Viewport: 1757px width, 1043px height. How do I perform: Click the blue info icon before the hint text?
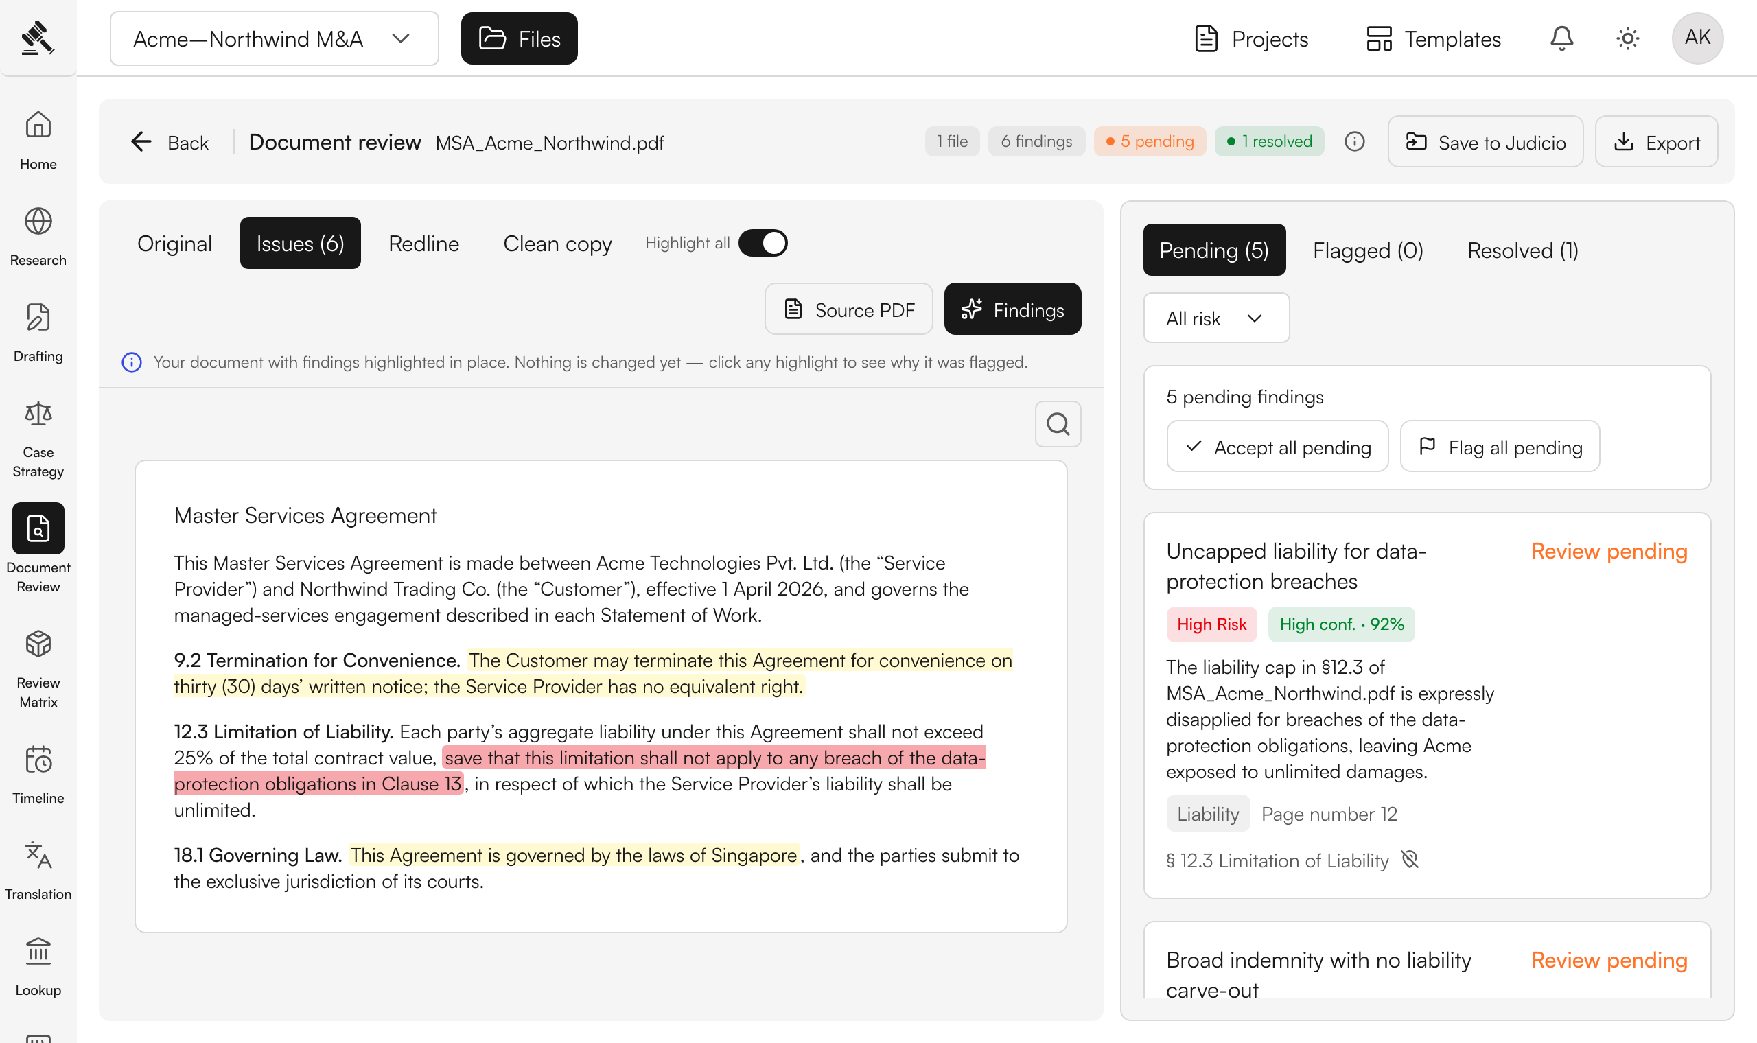tap(131, 362)
